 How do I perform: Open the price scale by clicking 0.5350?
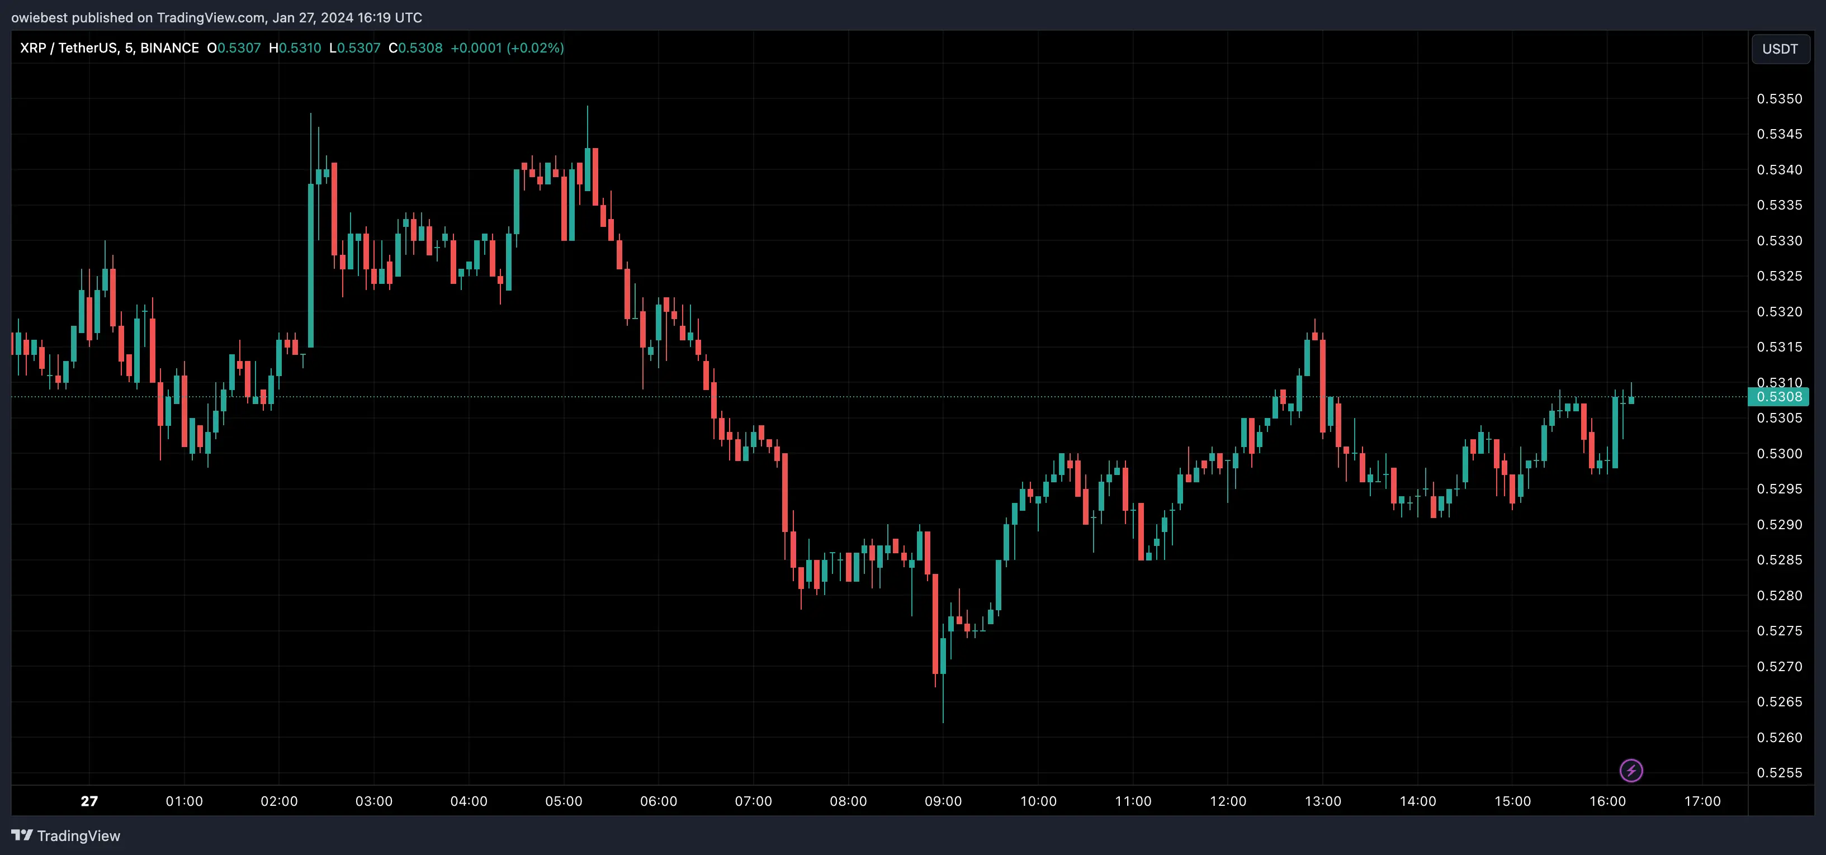pyautogui.click(x=1780, y=99)
